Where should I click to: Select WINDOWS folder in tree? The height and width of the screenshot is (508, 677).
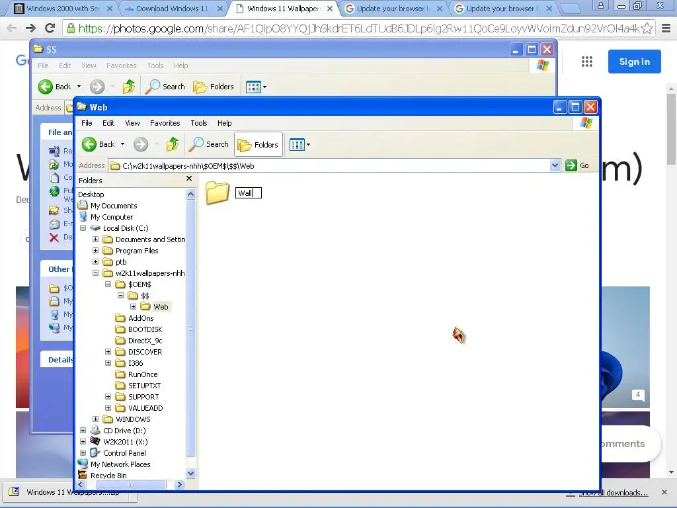pyautogui.click(x=133, y=419)
